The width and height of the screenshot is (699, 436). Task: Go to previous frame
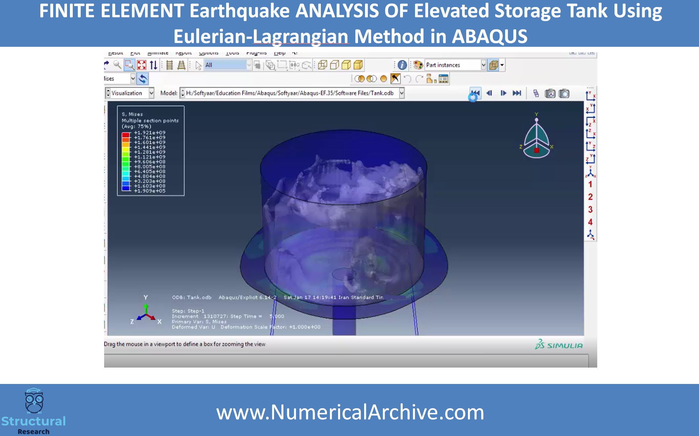pos(489,93)
